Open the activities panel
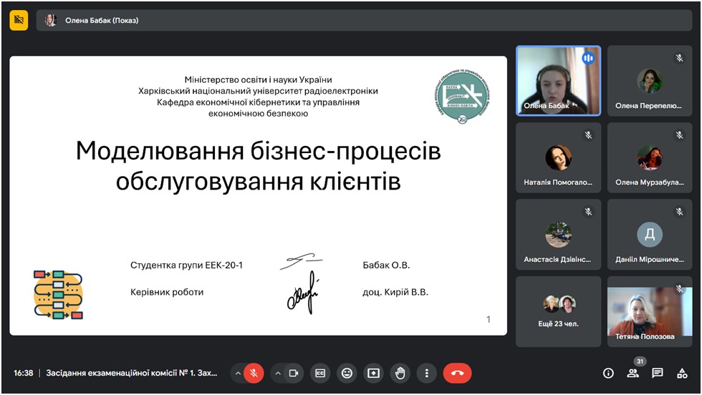Image resolution: width=702 pixels, height=395 pixels. 682,373
